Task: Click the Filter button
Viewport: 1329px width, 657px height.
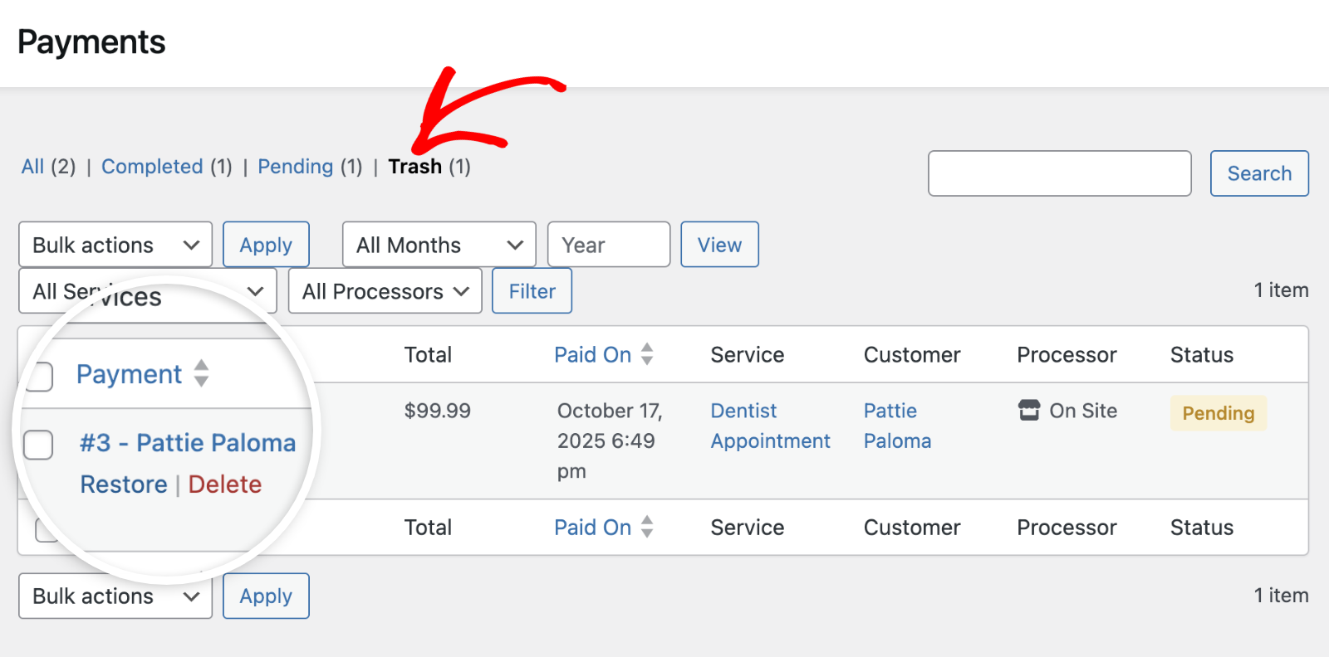Action: pos(532,291)
